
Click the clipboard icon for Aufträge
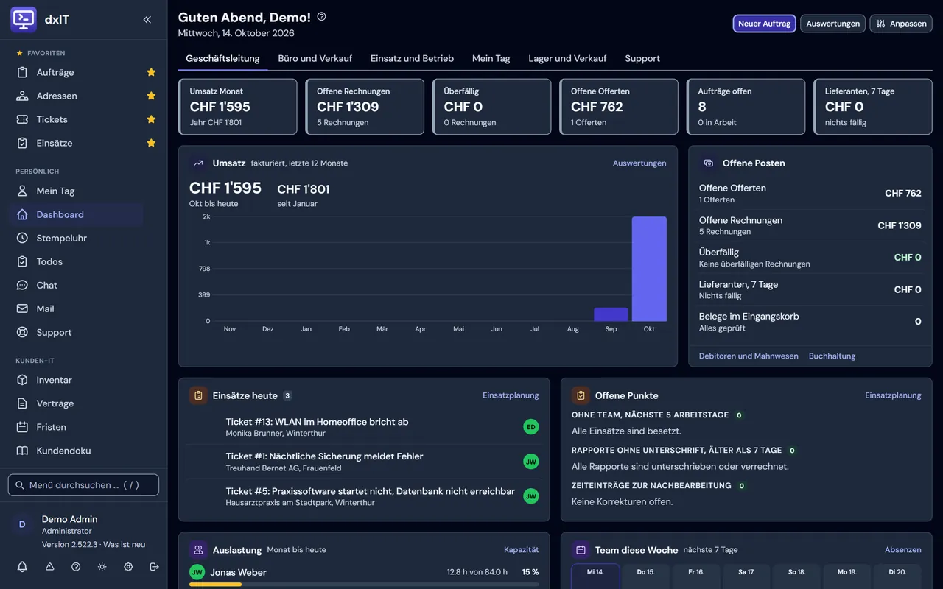[22, 72]
